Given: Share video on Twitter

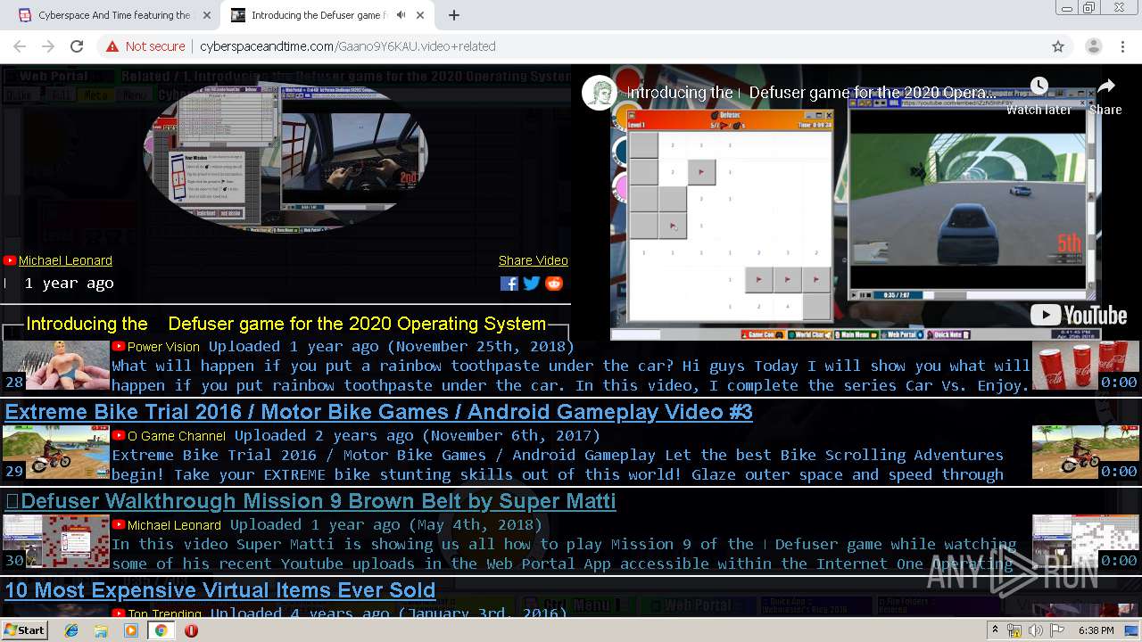Looking at the screenshot, I should tap(532, 284).
